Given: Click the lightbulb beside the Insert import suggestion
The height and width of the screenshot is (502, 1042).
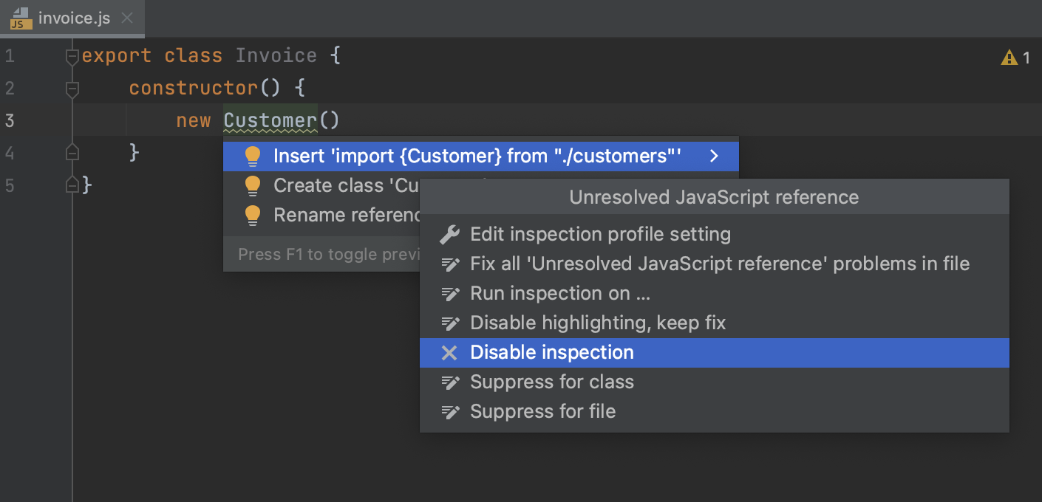Looking at the screenshot, I should [253, 156].
